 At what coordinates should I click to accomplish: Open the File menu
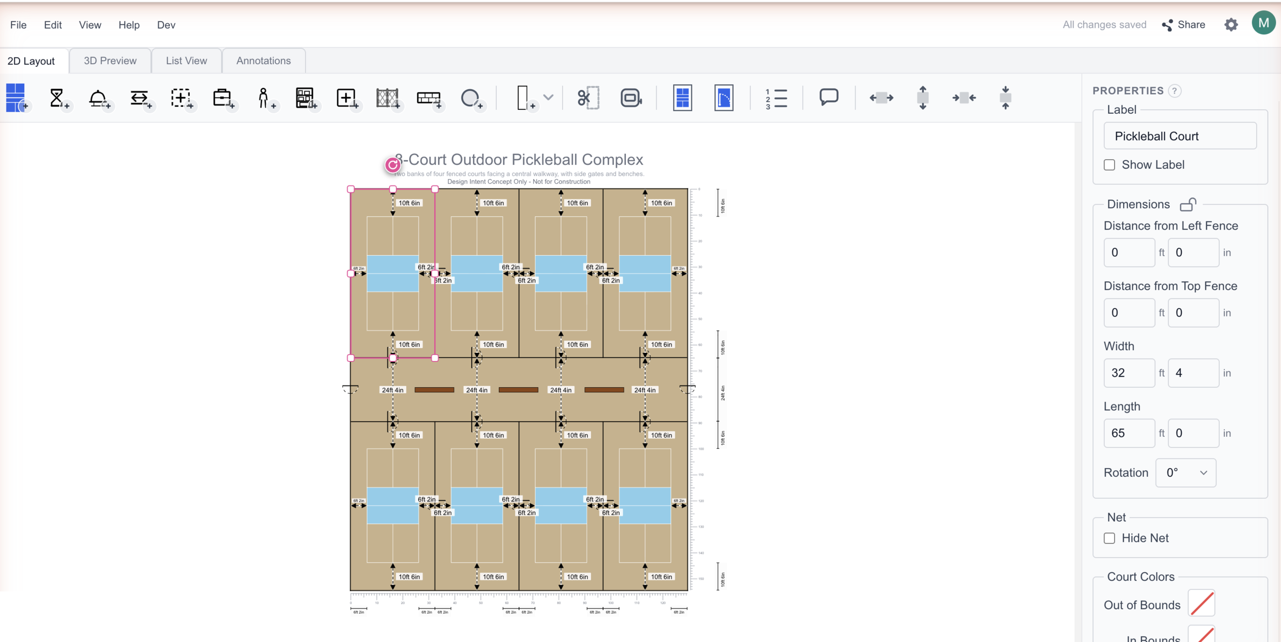(x=18, y=25)
